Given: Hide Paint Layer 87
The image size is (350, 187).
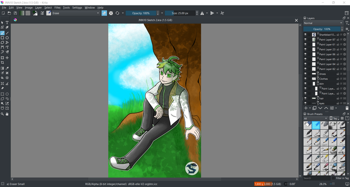Looking at the screenshot, I should [305, 39].
